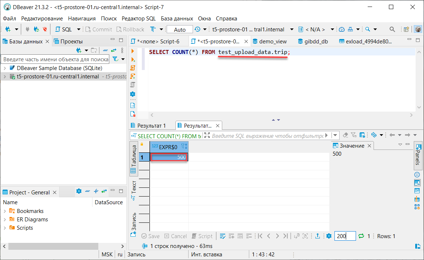
Task: Open the Редактор SQL menu
Action: tap(139, 18)
